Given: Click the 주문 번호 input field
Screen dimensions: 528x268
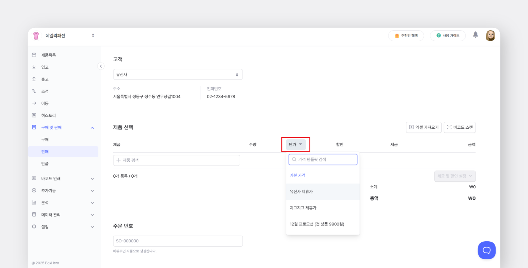Looking at the screenshot, I should (178, 241).
